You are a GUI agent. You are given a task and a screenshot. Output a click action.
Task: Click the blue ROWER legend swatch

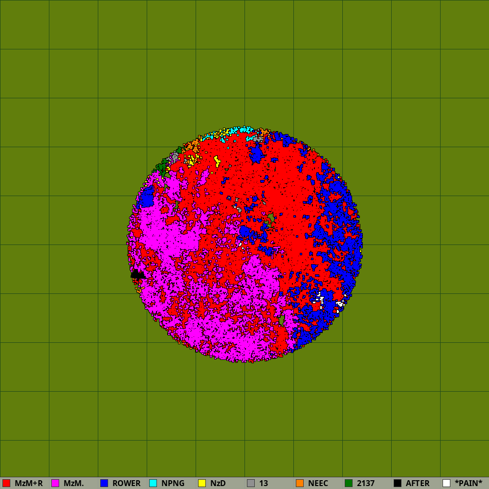104,483
